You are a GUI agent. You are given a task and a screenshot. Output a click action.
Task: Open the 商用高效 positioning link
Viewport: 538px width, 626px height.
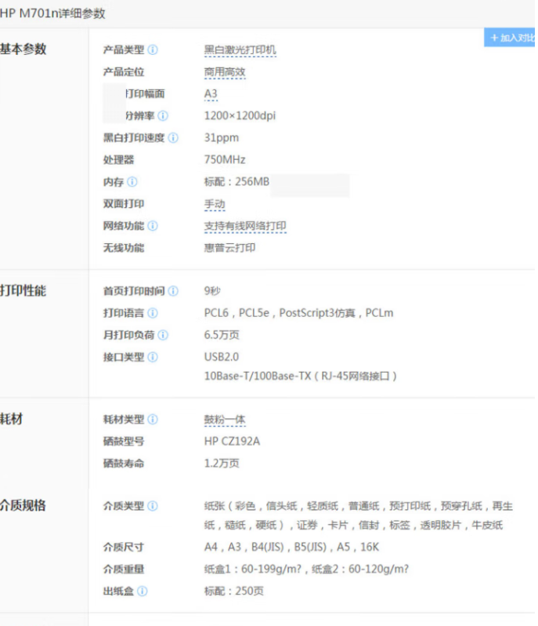pos(225,72)
